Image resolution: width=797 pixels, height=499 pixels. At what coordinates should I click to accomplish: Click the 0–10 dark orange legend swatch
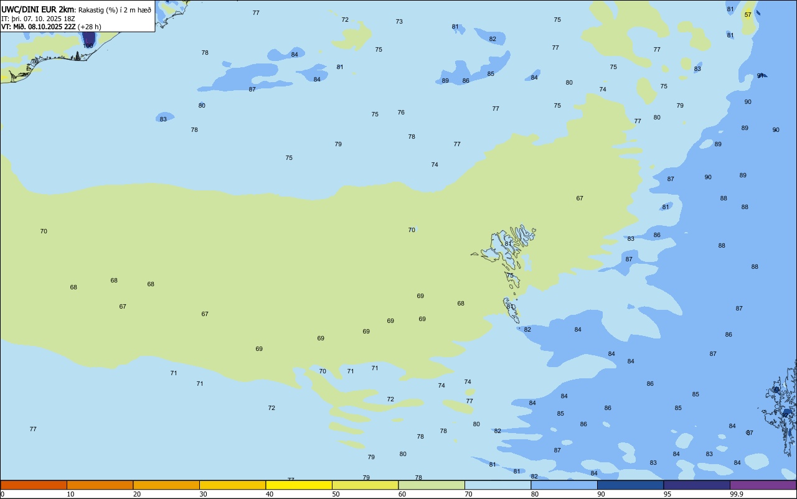[x=34, y=485]
